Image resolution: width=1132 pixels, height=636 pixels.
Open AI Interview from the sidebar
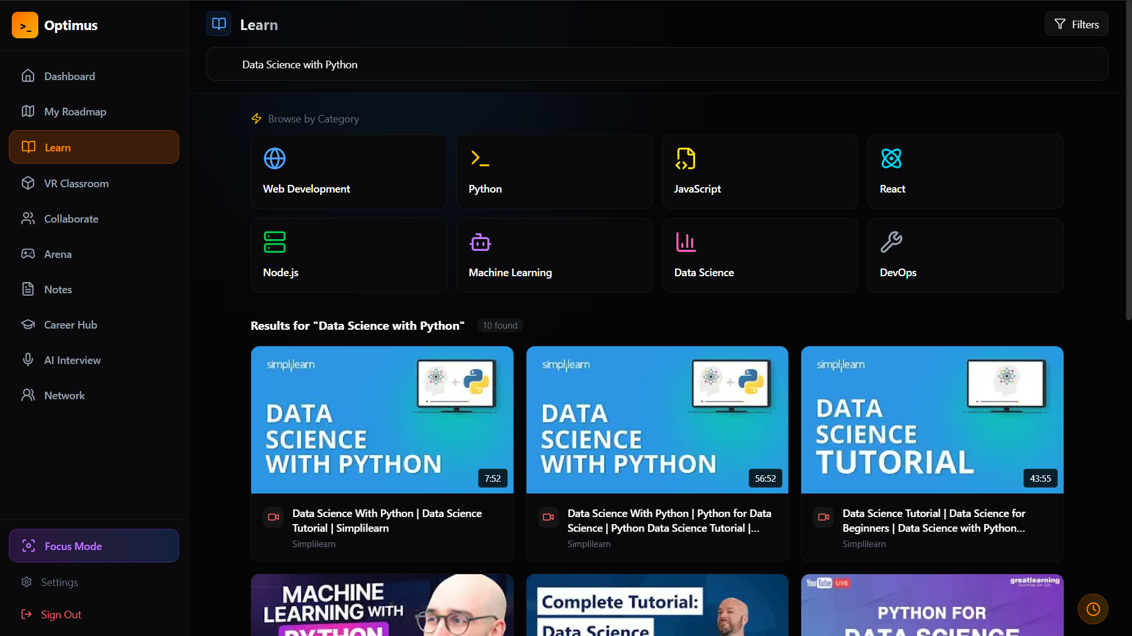[x=72, y=360]
